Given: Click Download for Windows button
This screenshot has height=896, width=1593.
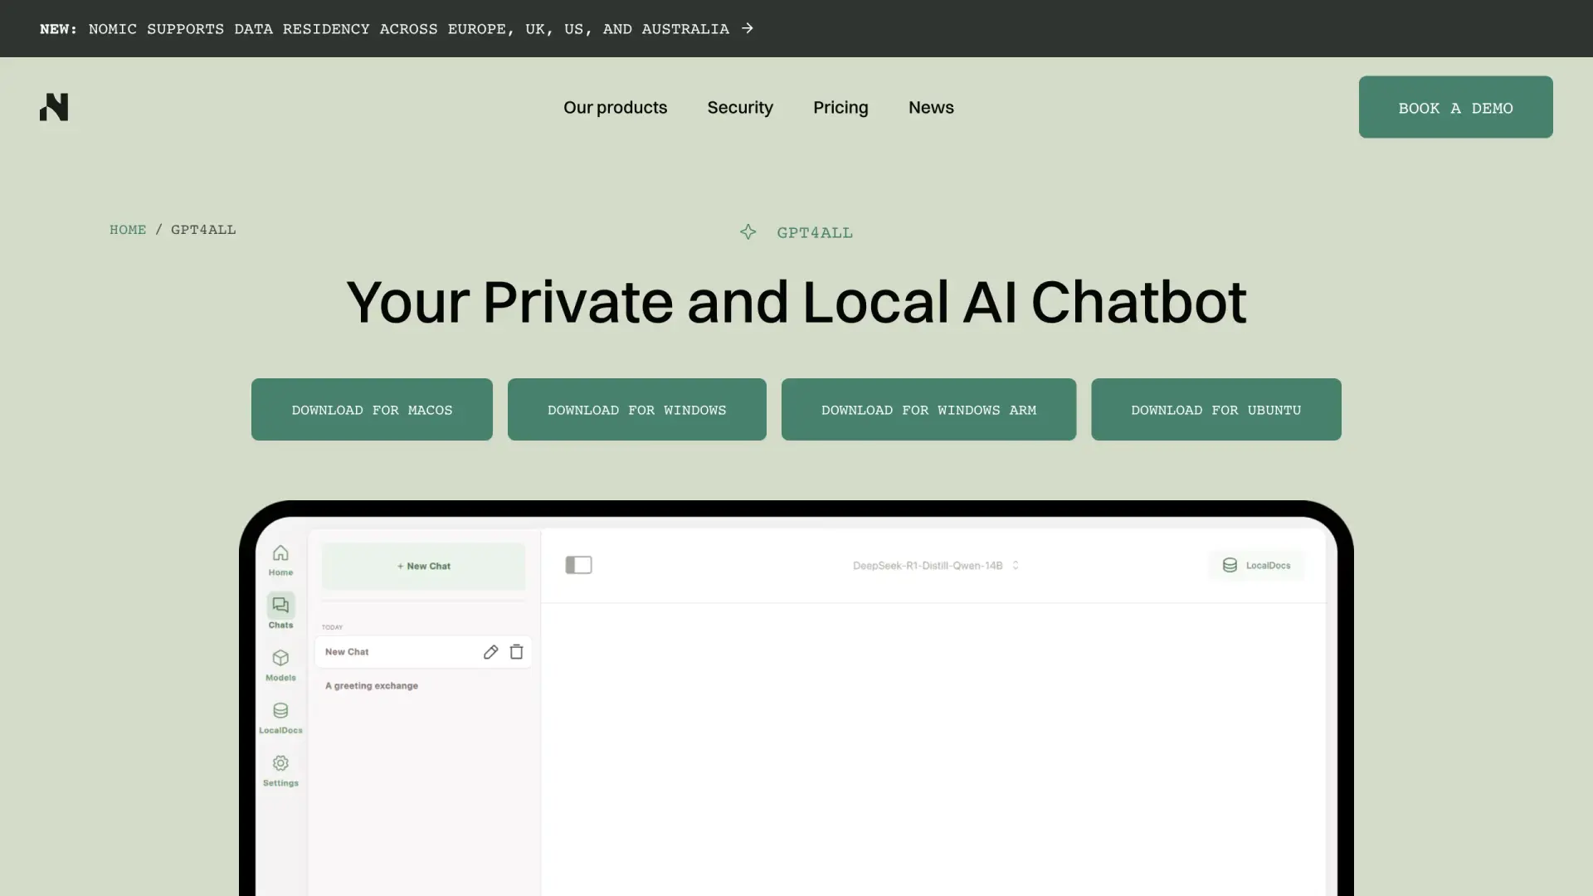Looking at the screenshot, I should pyautogui.click(x=636, y=410).
